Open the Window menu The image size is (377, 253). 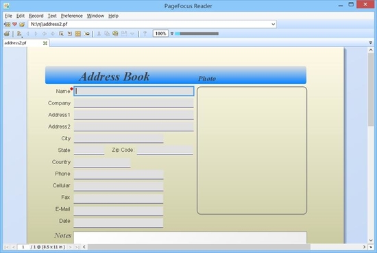[95, 16]
